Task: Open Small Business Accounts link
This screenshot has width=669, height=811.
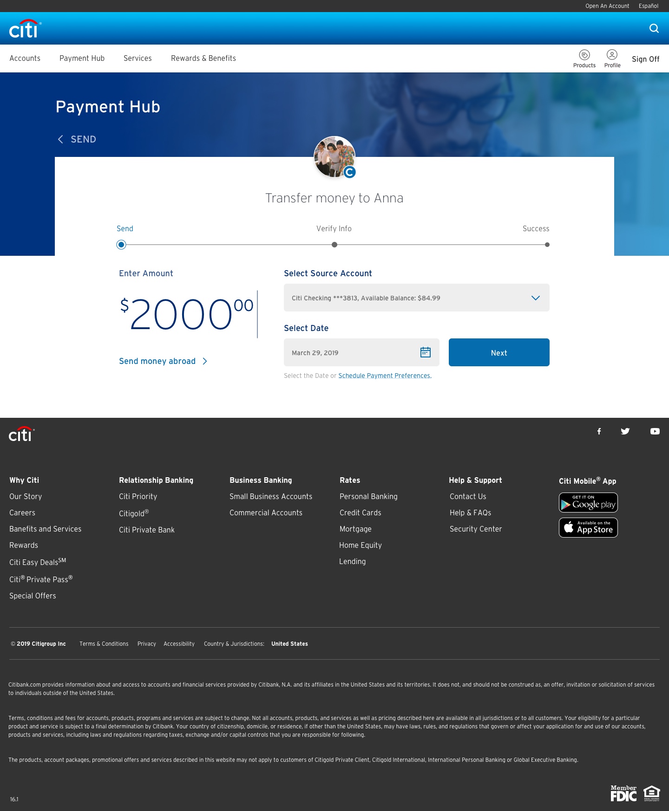Action: (271, 496)
